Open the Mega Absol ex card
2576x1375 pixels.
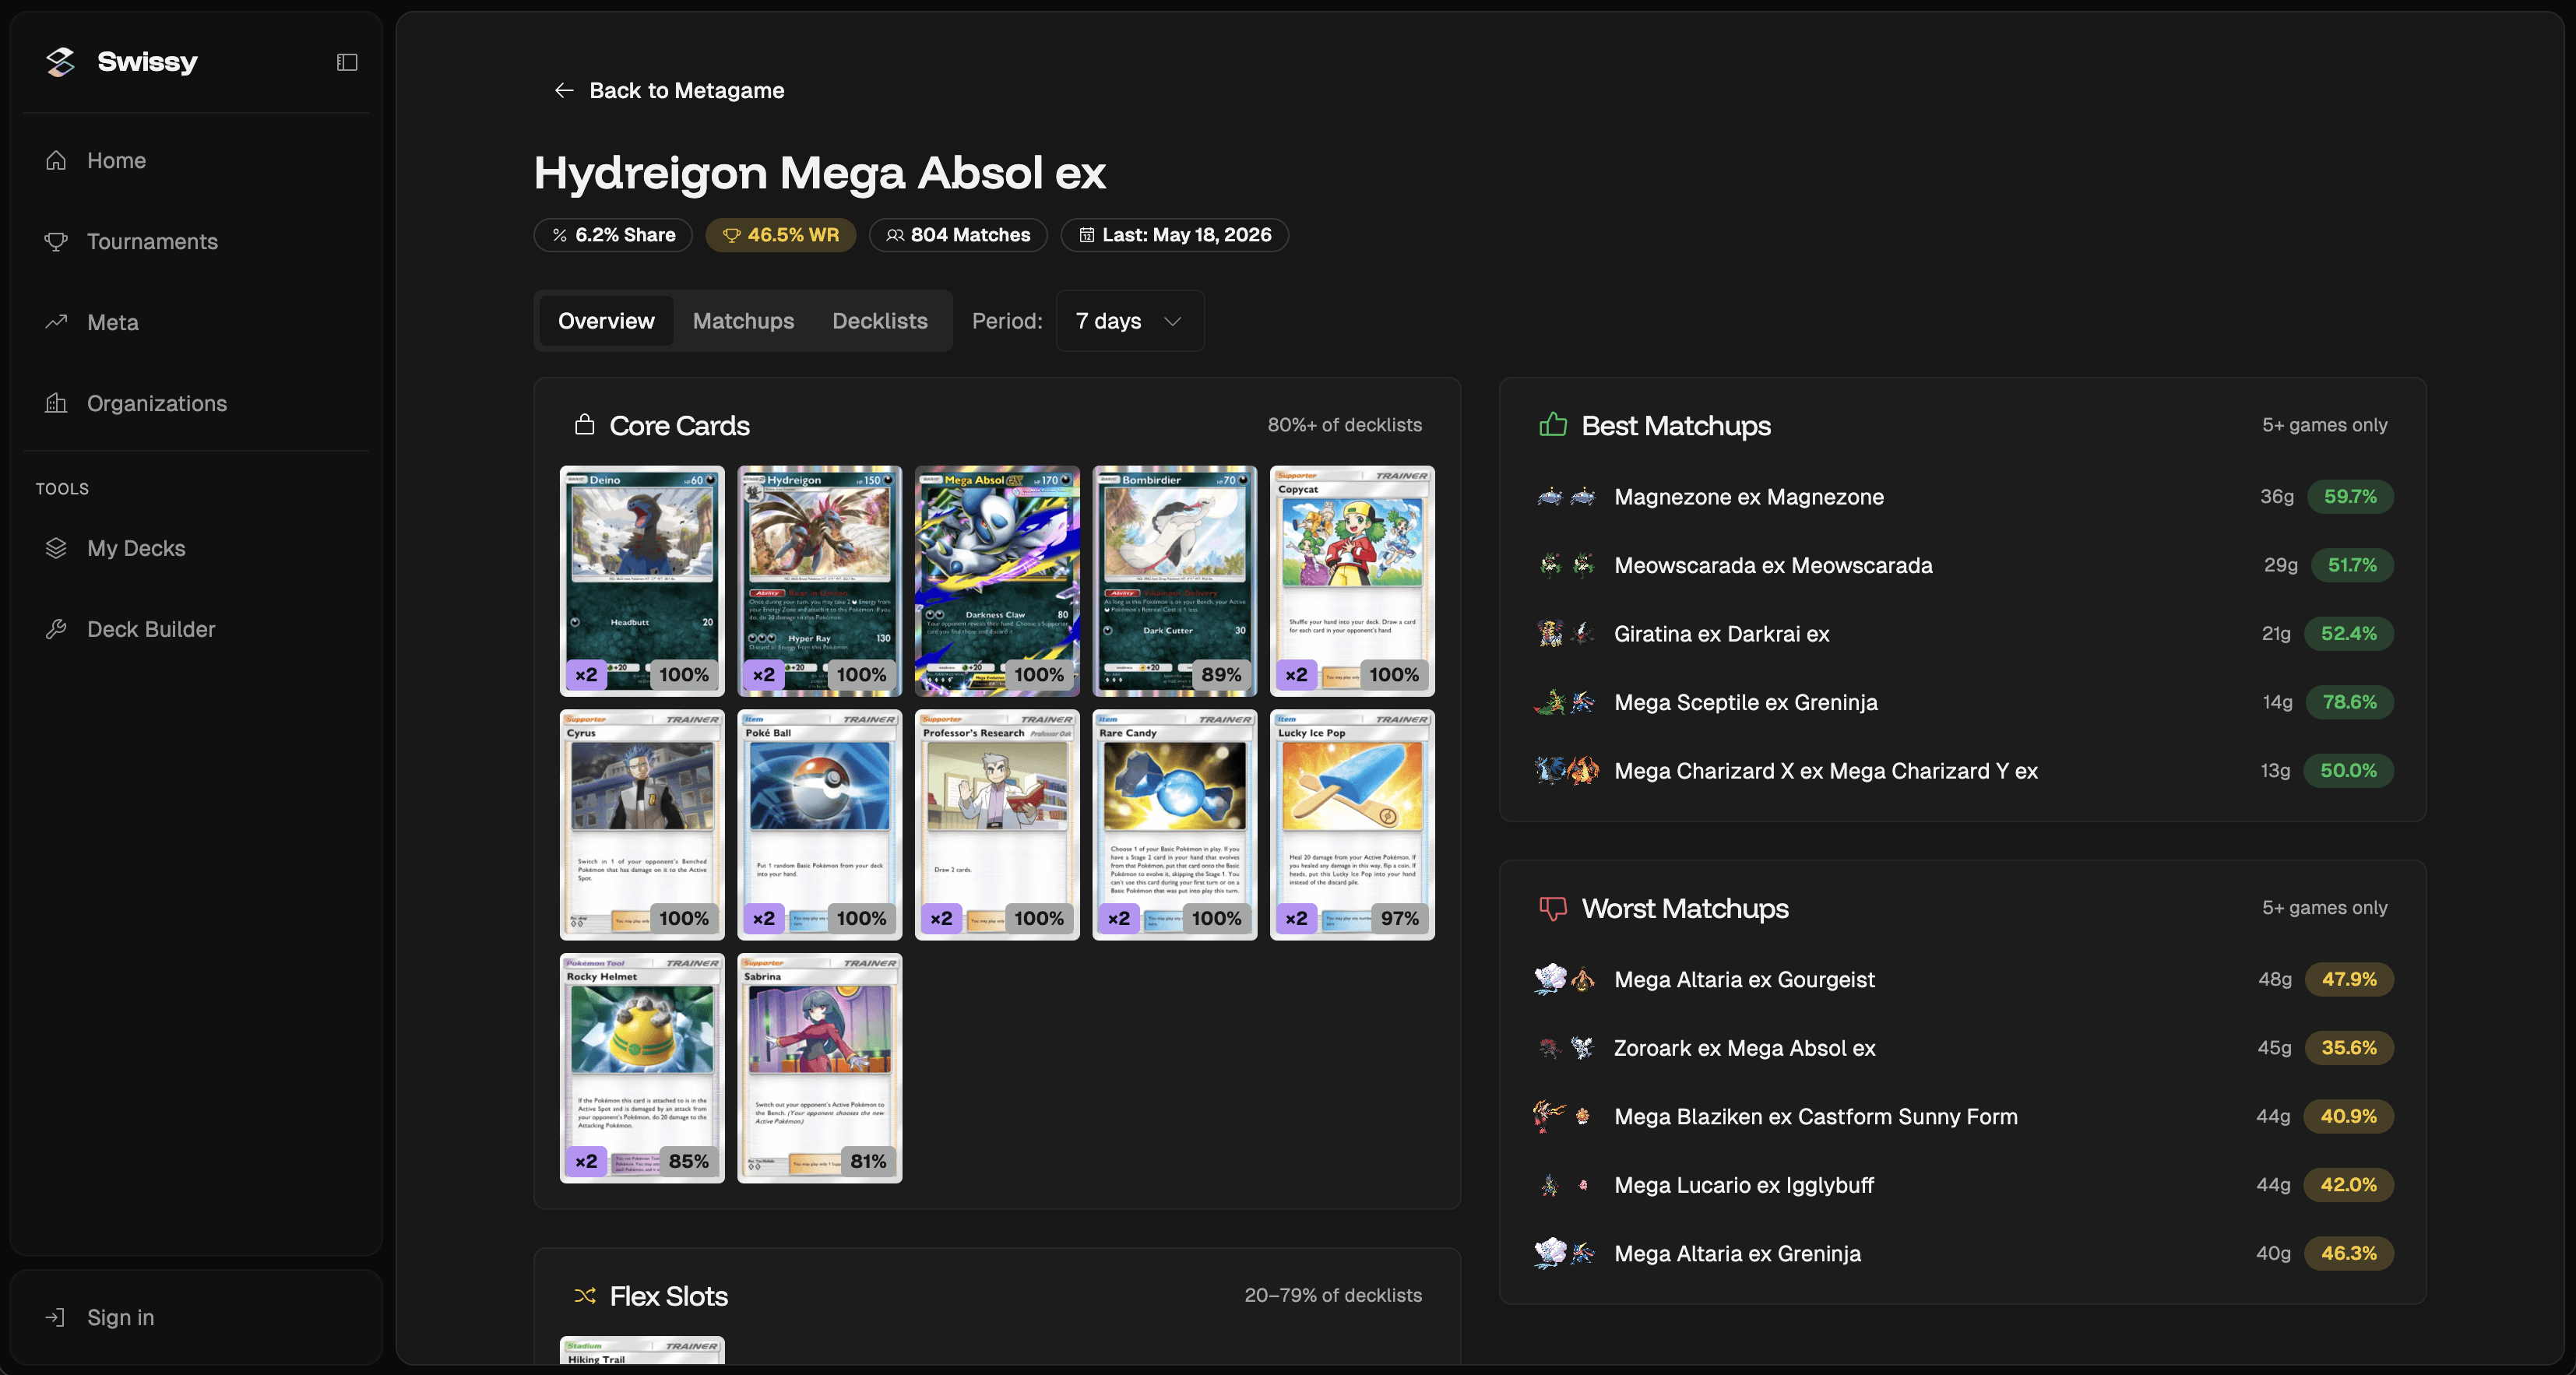tap(997, 581)
